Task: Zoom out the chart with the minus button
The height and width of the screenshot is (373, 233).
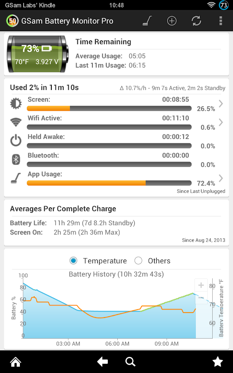Action: (x=201, y=298)
